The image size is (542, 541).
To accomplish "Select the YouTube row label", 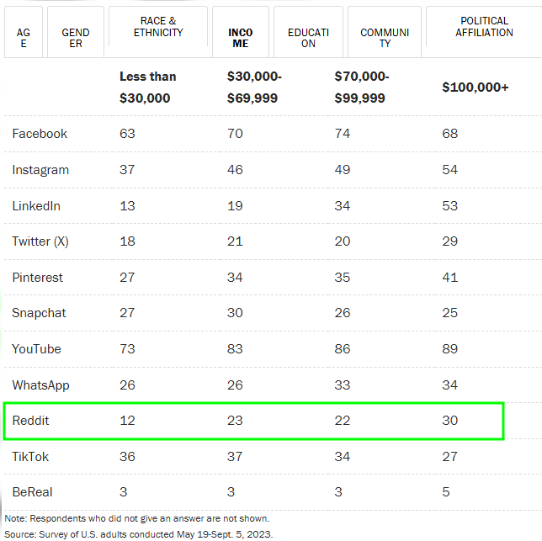I will click(x=36, y=349).
